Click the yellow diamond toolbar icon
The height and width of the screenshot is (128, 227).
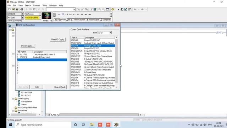pos(113,9)
